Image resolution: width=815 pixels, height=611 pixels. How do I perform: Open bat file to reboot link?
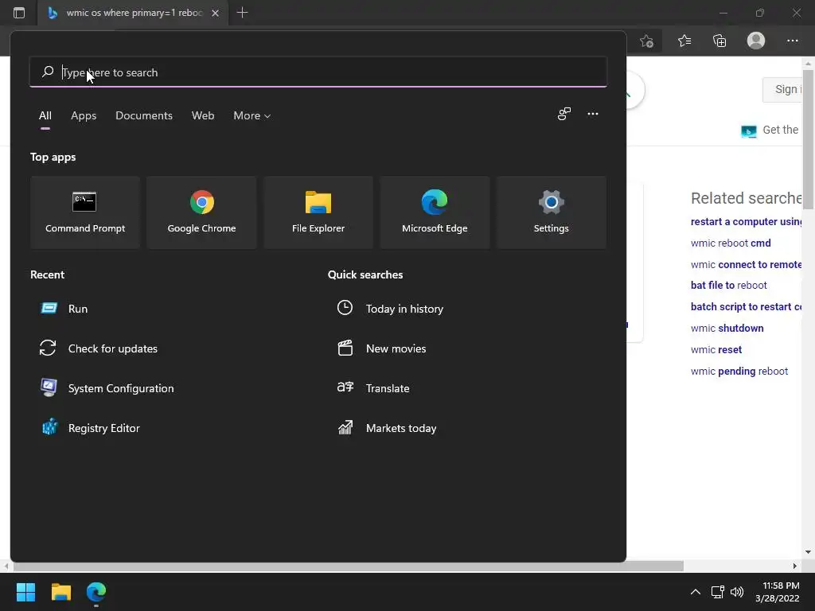[x=728, y=286]
